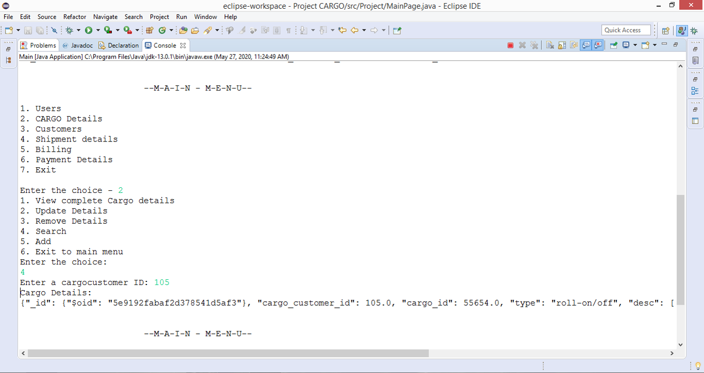The height and width of the screenshot is (373, 704).
Task: Open the Outline view trim icon
Action: click(695, 91)
